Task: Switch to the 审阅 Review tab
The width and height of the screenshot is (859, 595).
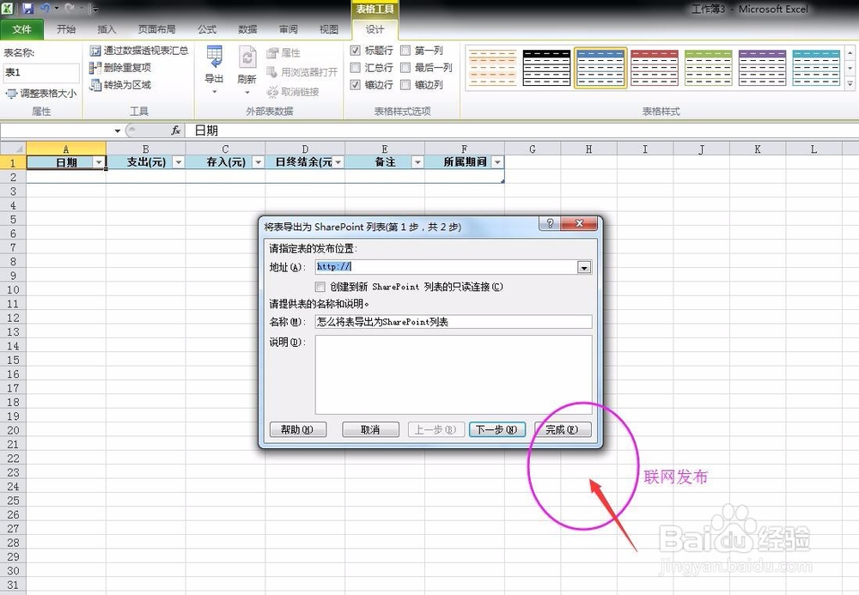Action: pyautogui.click(x=288, y=29)
